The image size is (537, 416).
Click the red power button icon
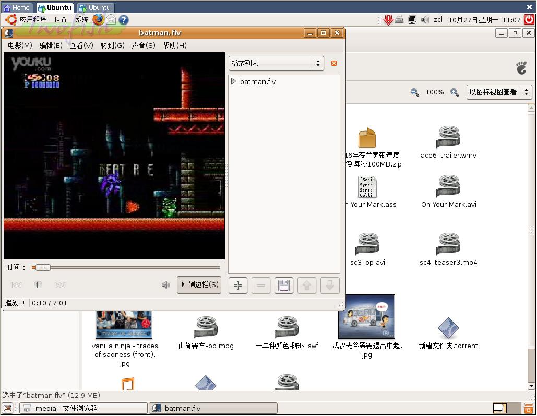[530, 19]
